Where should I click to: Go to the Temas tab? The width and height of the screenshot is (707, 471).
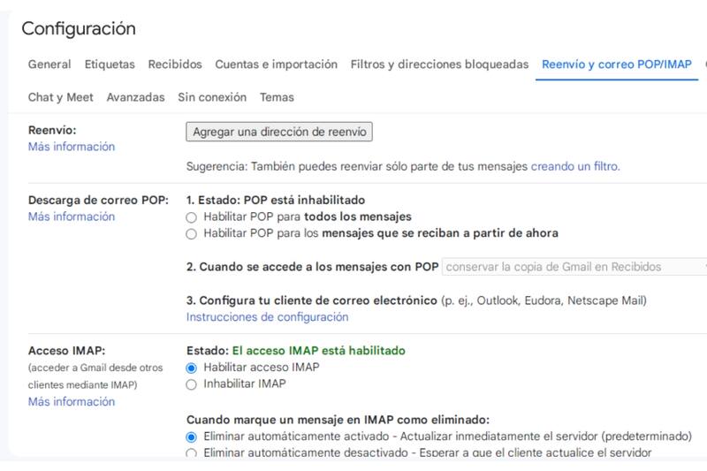point(277,97)
